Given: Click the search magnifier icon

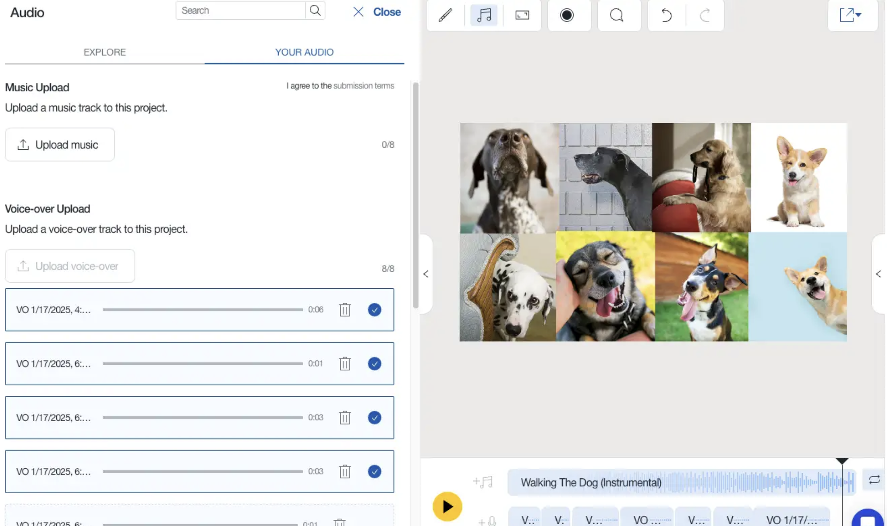Looking at the screenshot, I should click(x=315, y=10).
